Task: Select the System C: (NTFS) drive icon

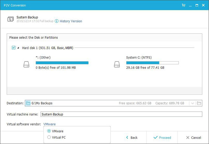Action: coord(117,64)
